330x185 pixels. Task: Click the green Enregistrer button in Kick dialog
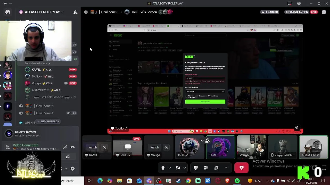tap(205, 102)
